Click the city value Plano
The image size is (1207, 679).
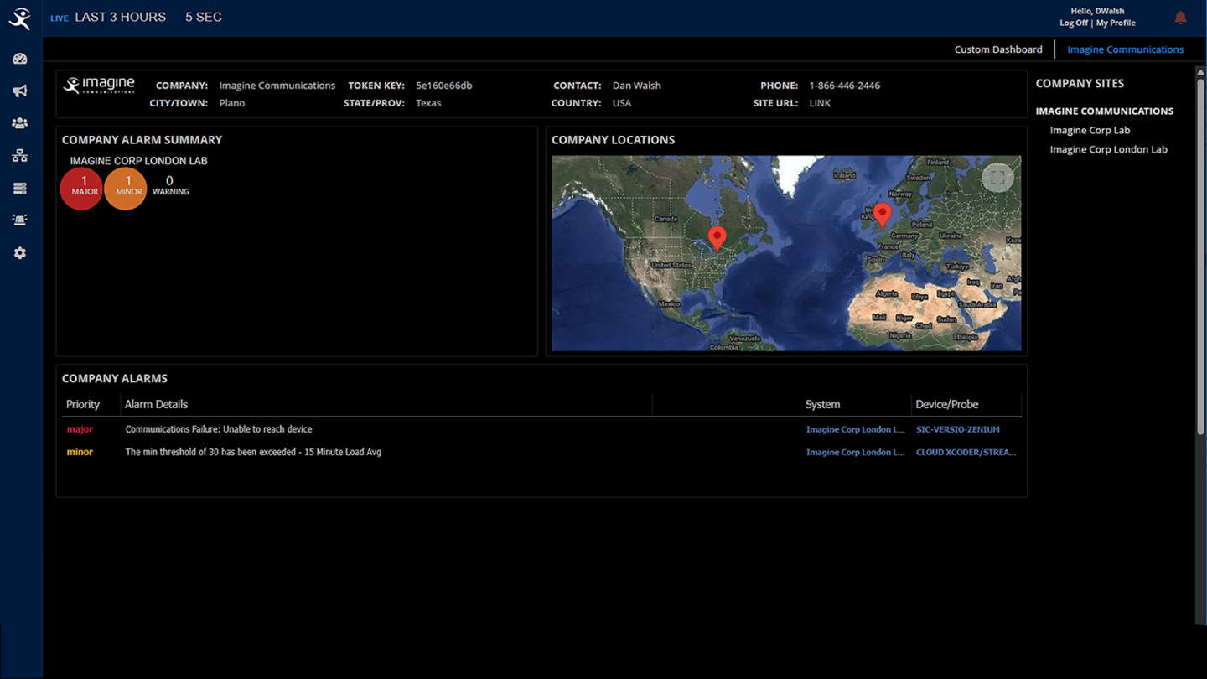coord(232,103)
